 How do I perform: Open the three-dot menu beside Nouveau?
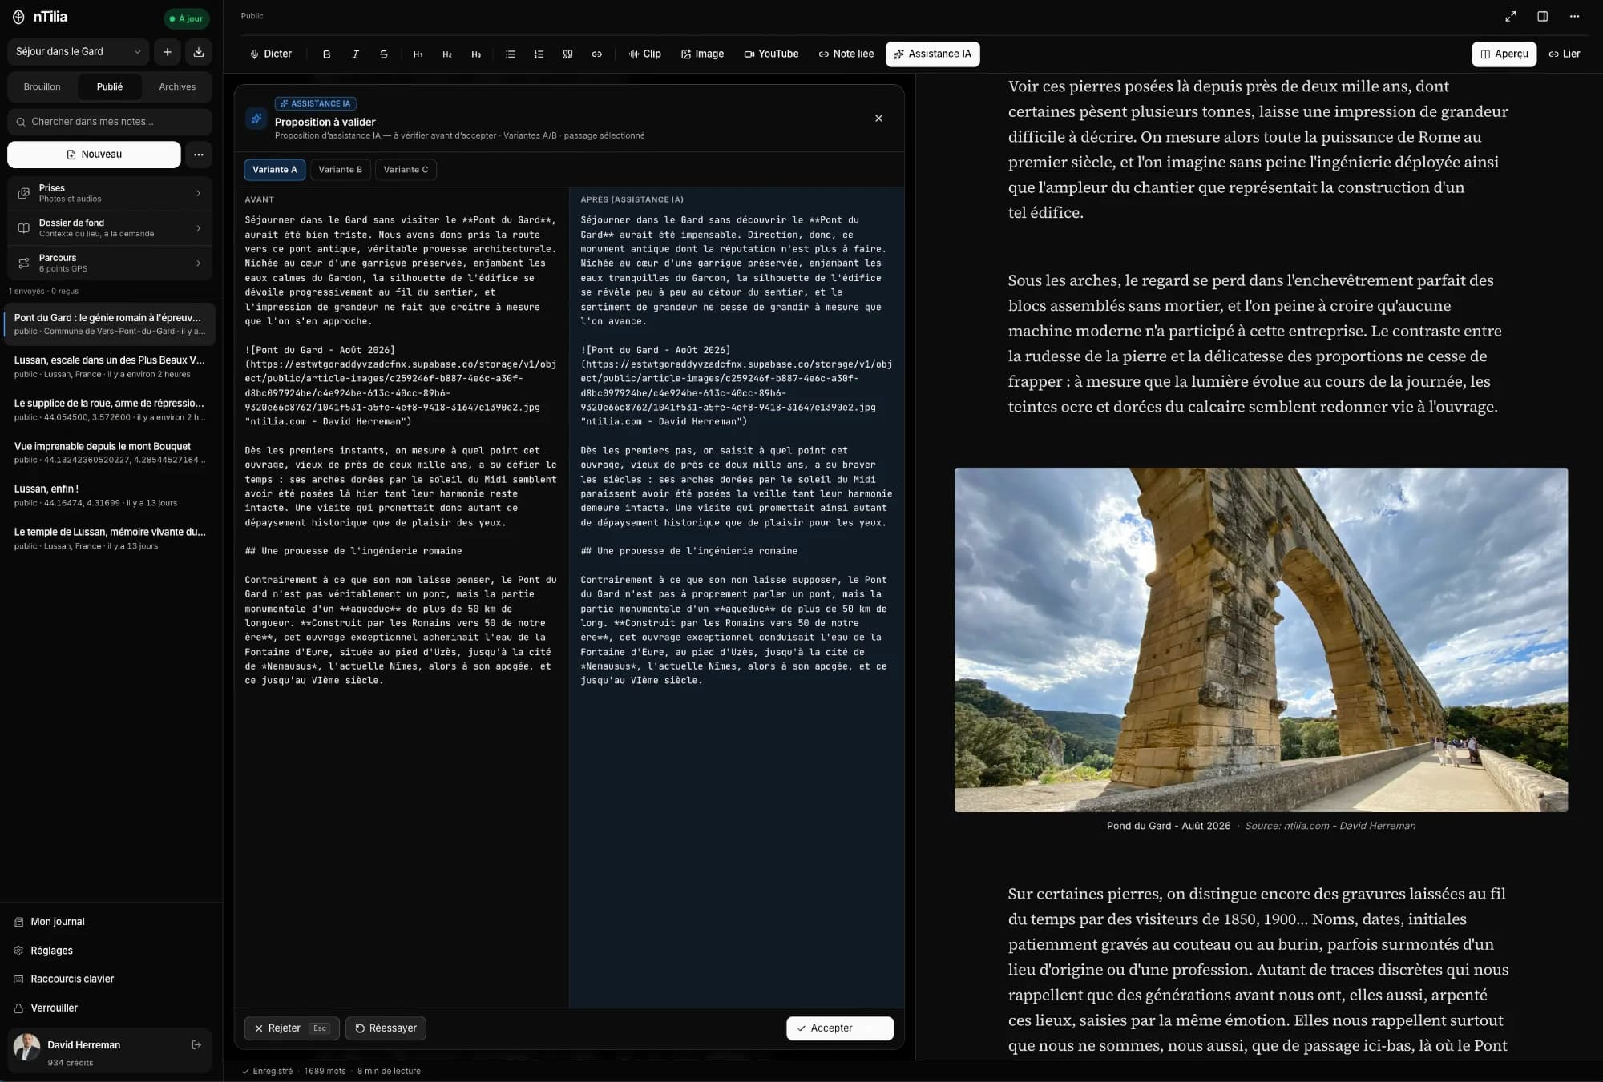[199, 155]
